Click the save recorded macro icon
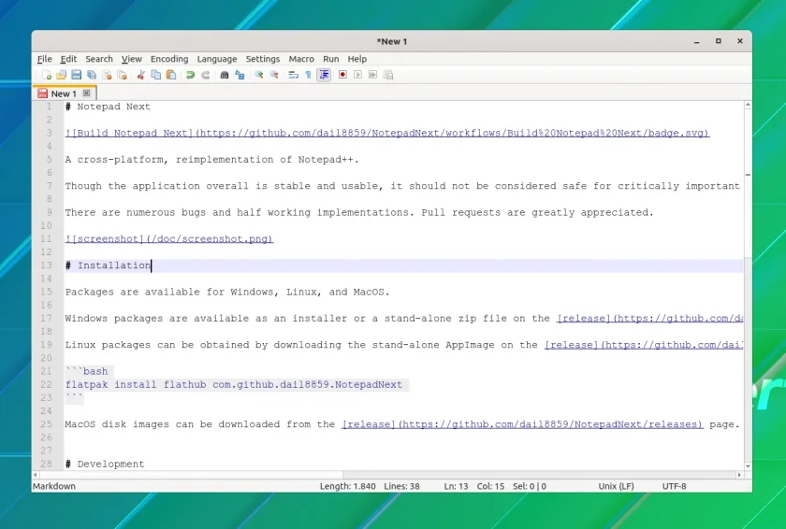This screenshot has height=529, width=786. [388, 75]
